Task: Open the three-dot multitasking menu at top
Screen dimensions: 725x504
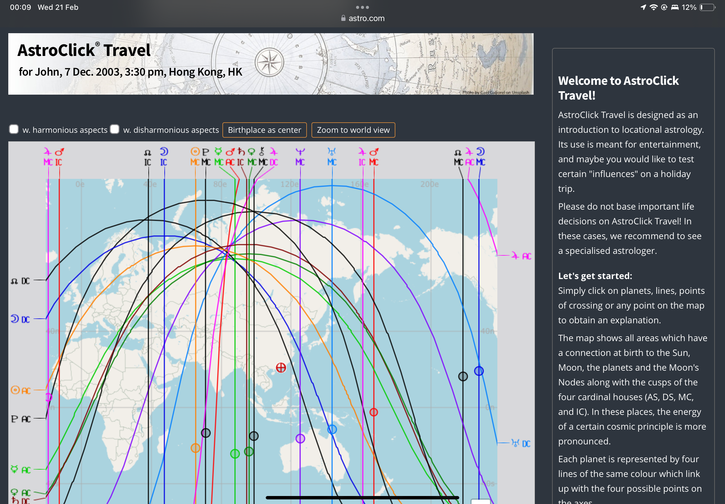Action: [362, 7]
